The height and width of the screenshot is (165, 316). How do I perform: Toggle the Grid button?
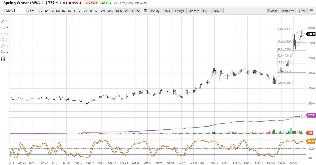pos(217,11)
